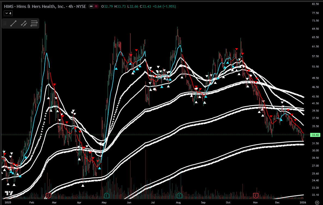Screen dimensions: 323x205
Task: Click the 43.50 price scale label
Action: 315,96
